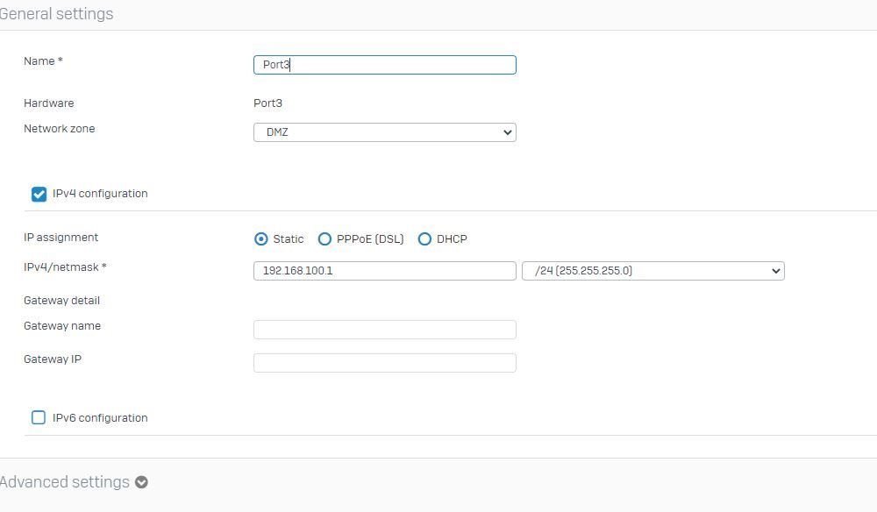
Task: Click the Hardware value Port3 text
Action: 267,103
